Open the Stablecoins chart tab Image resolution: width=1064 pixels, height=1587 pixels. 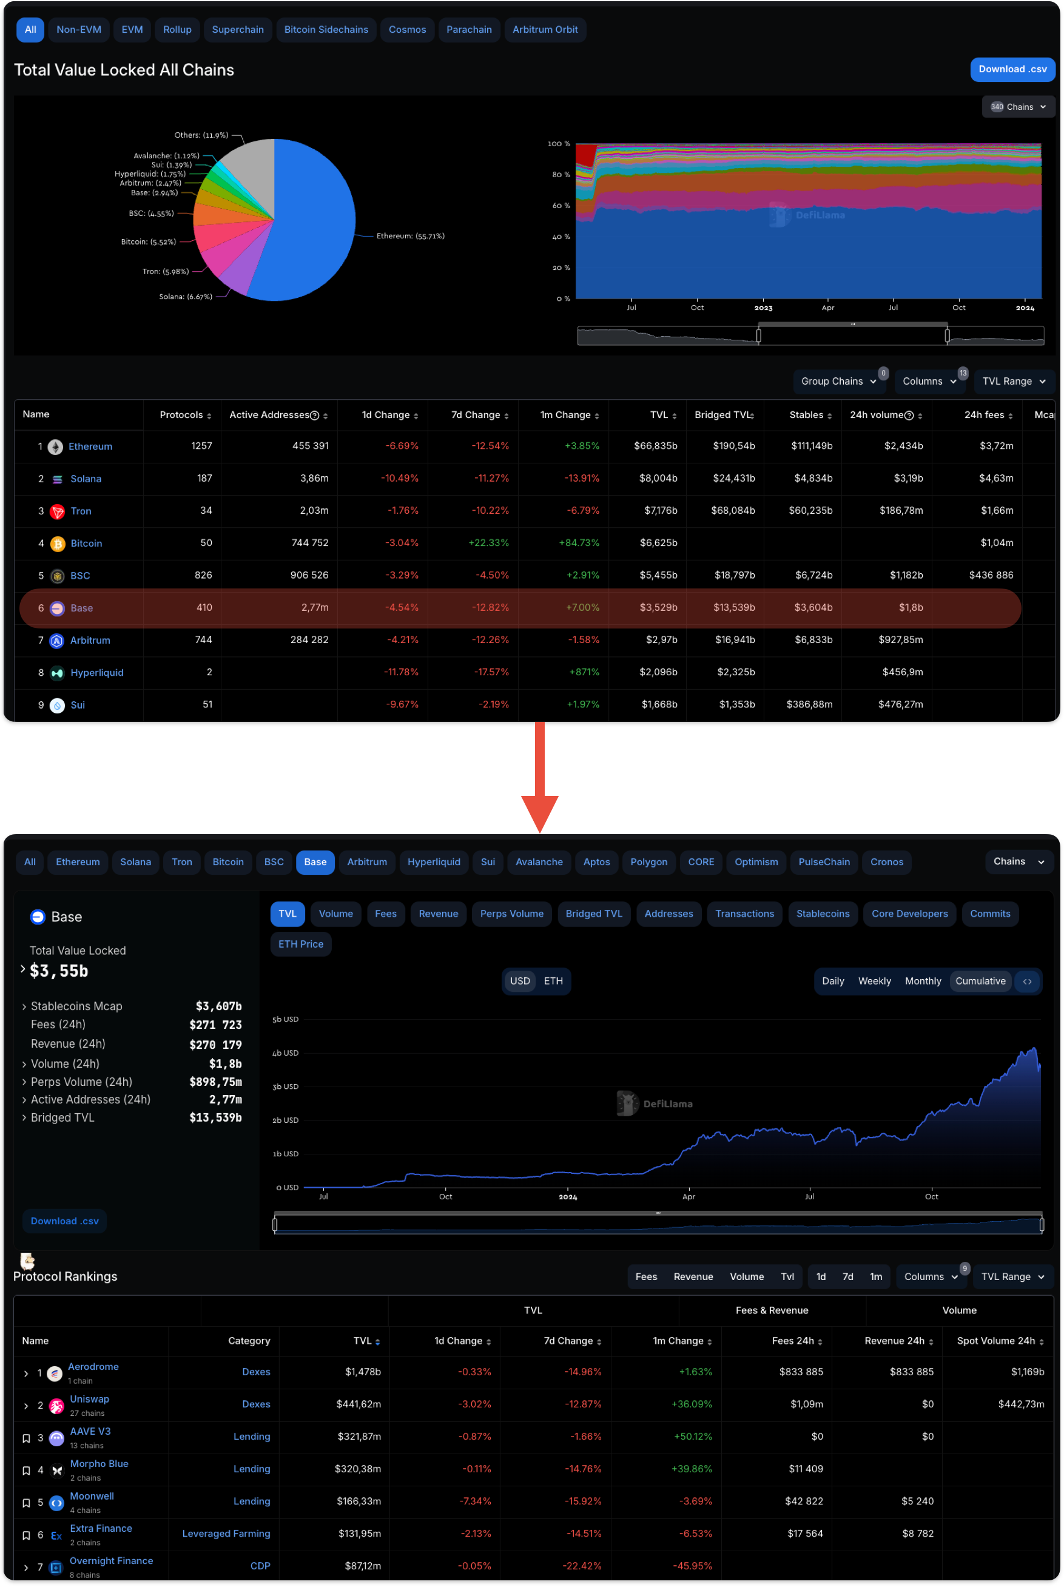point(823,914)
